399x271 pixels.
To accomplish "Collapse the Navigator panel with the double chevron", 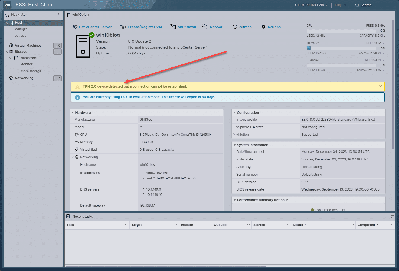I will tap(58, 14).
